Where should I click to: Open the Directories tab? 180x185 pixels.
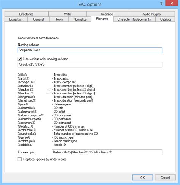tap(26, 14)
